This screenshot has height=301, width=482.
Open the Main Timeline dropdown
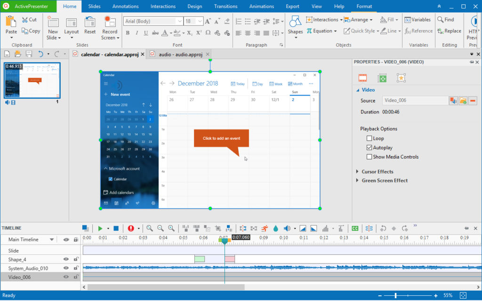click(52, 239)
